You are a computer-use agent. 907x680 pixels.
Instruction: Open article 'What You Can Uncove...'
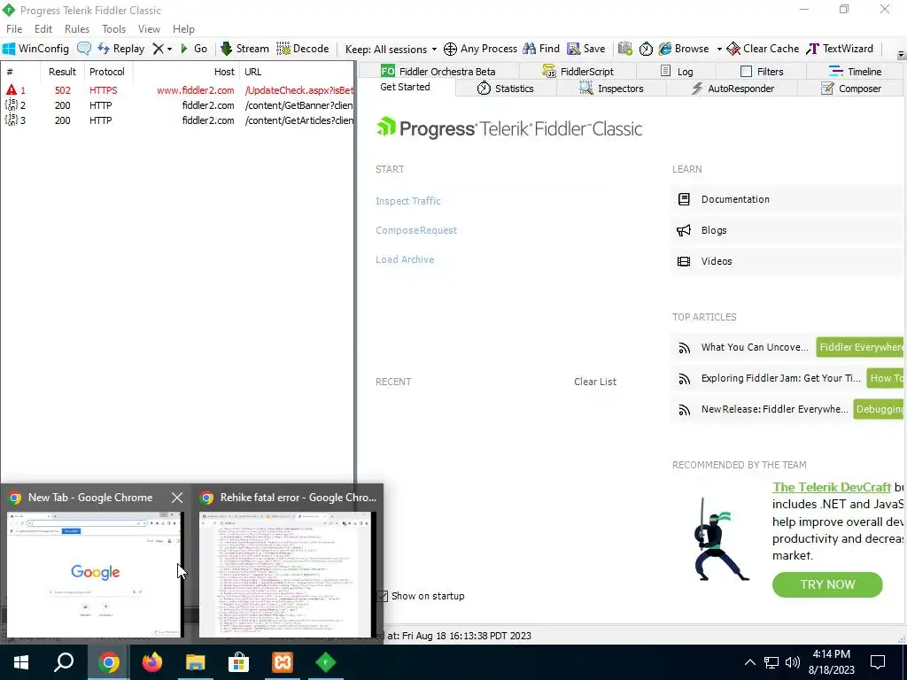coord(755,347)
